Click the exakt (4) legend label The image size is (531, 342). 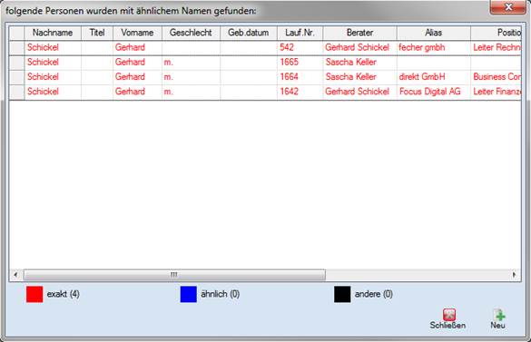64,294
